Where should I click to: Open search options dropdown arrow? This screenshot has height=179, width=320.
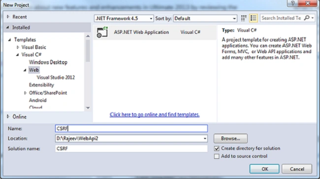tap(313, 18)
